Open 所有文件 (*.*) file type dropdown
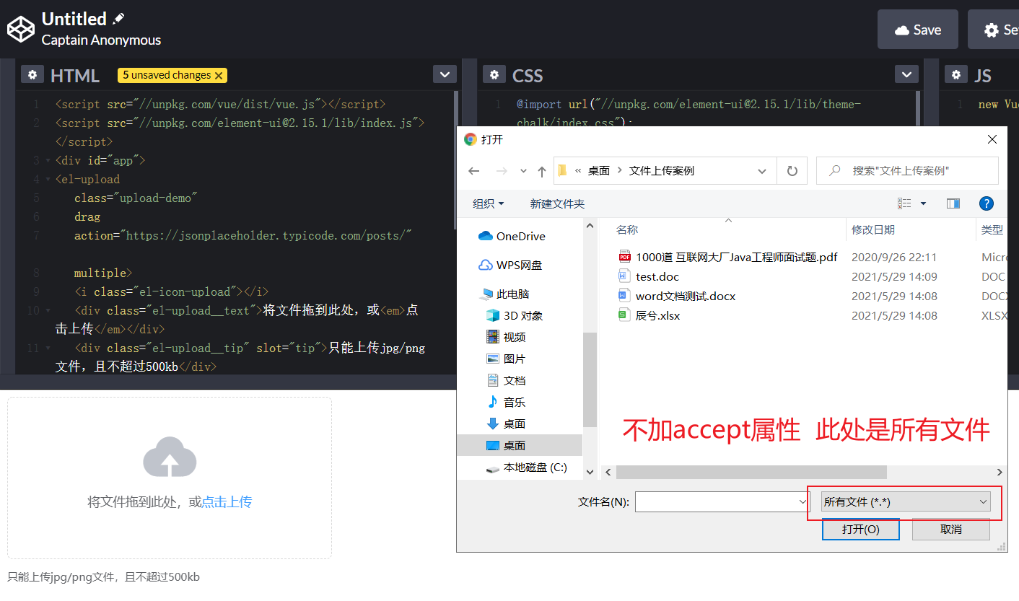 pyautogui.click(x=906, y=501)
